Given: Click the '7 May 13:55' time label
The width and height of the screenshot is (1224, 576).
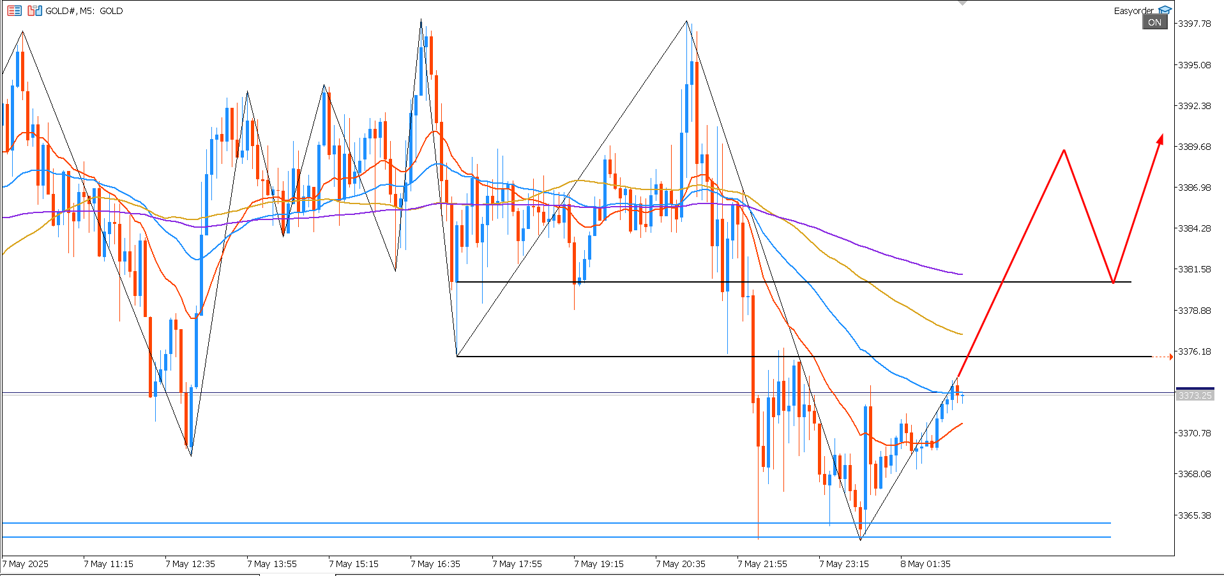Looking at the screenshot, I should [x=272, y=564].
